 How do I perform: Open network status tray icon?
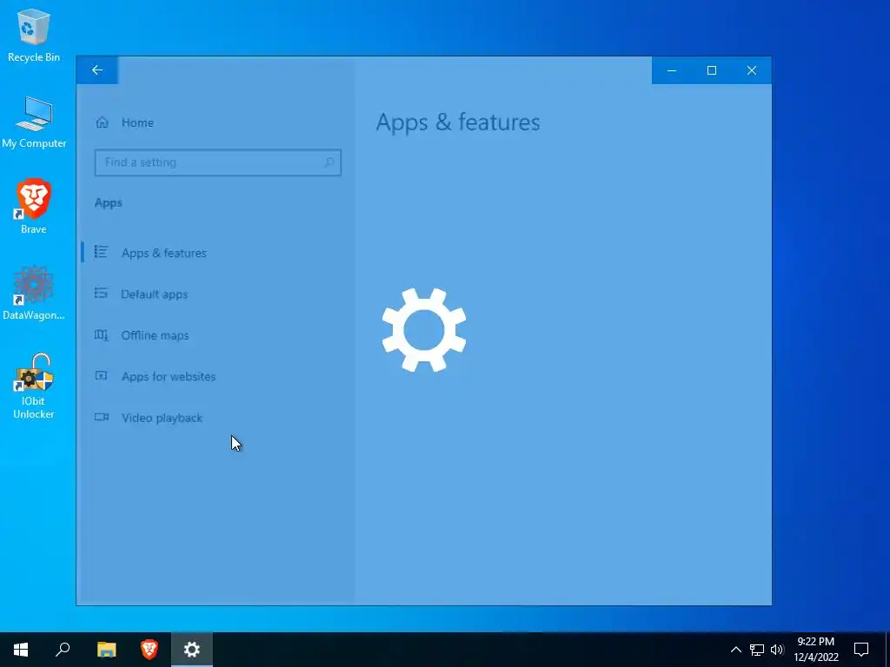757,650
